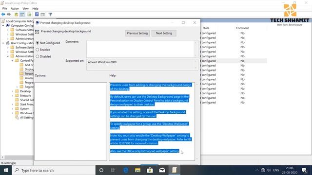Expand Windows Settings under User Configuration
Image resolution: width=312 pixels, height=175 pixels.
[x=8, y=52]
